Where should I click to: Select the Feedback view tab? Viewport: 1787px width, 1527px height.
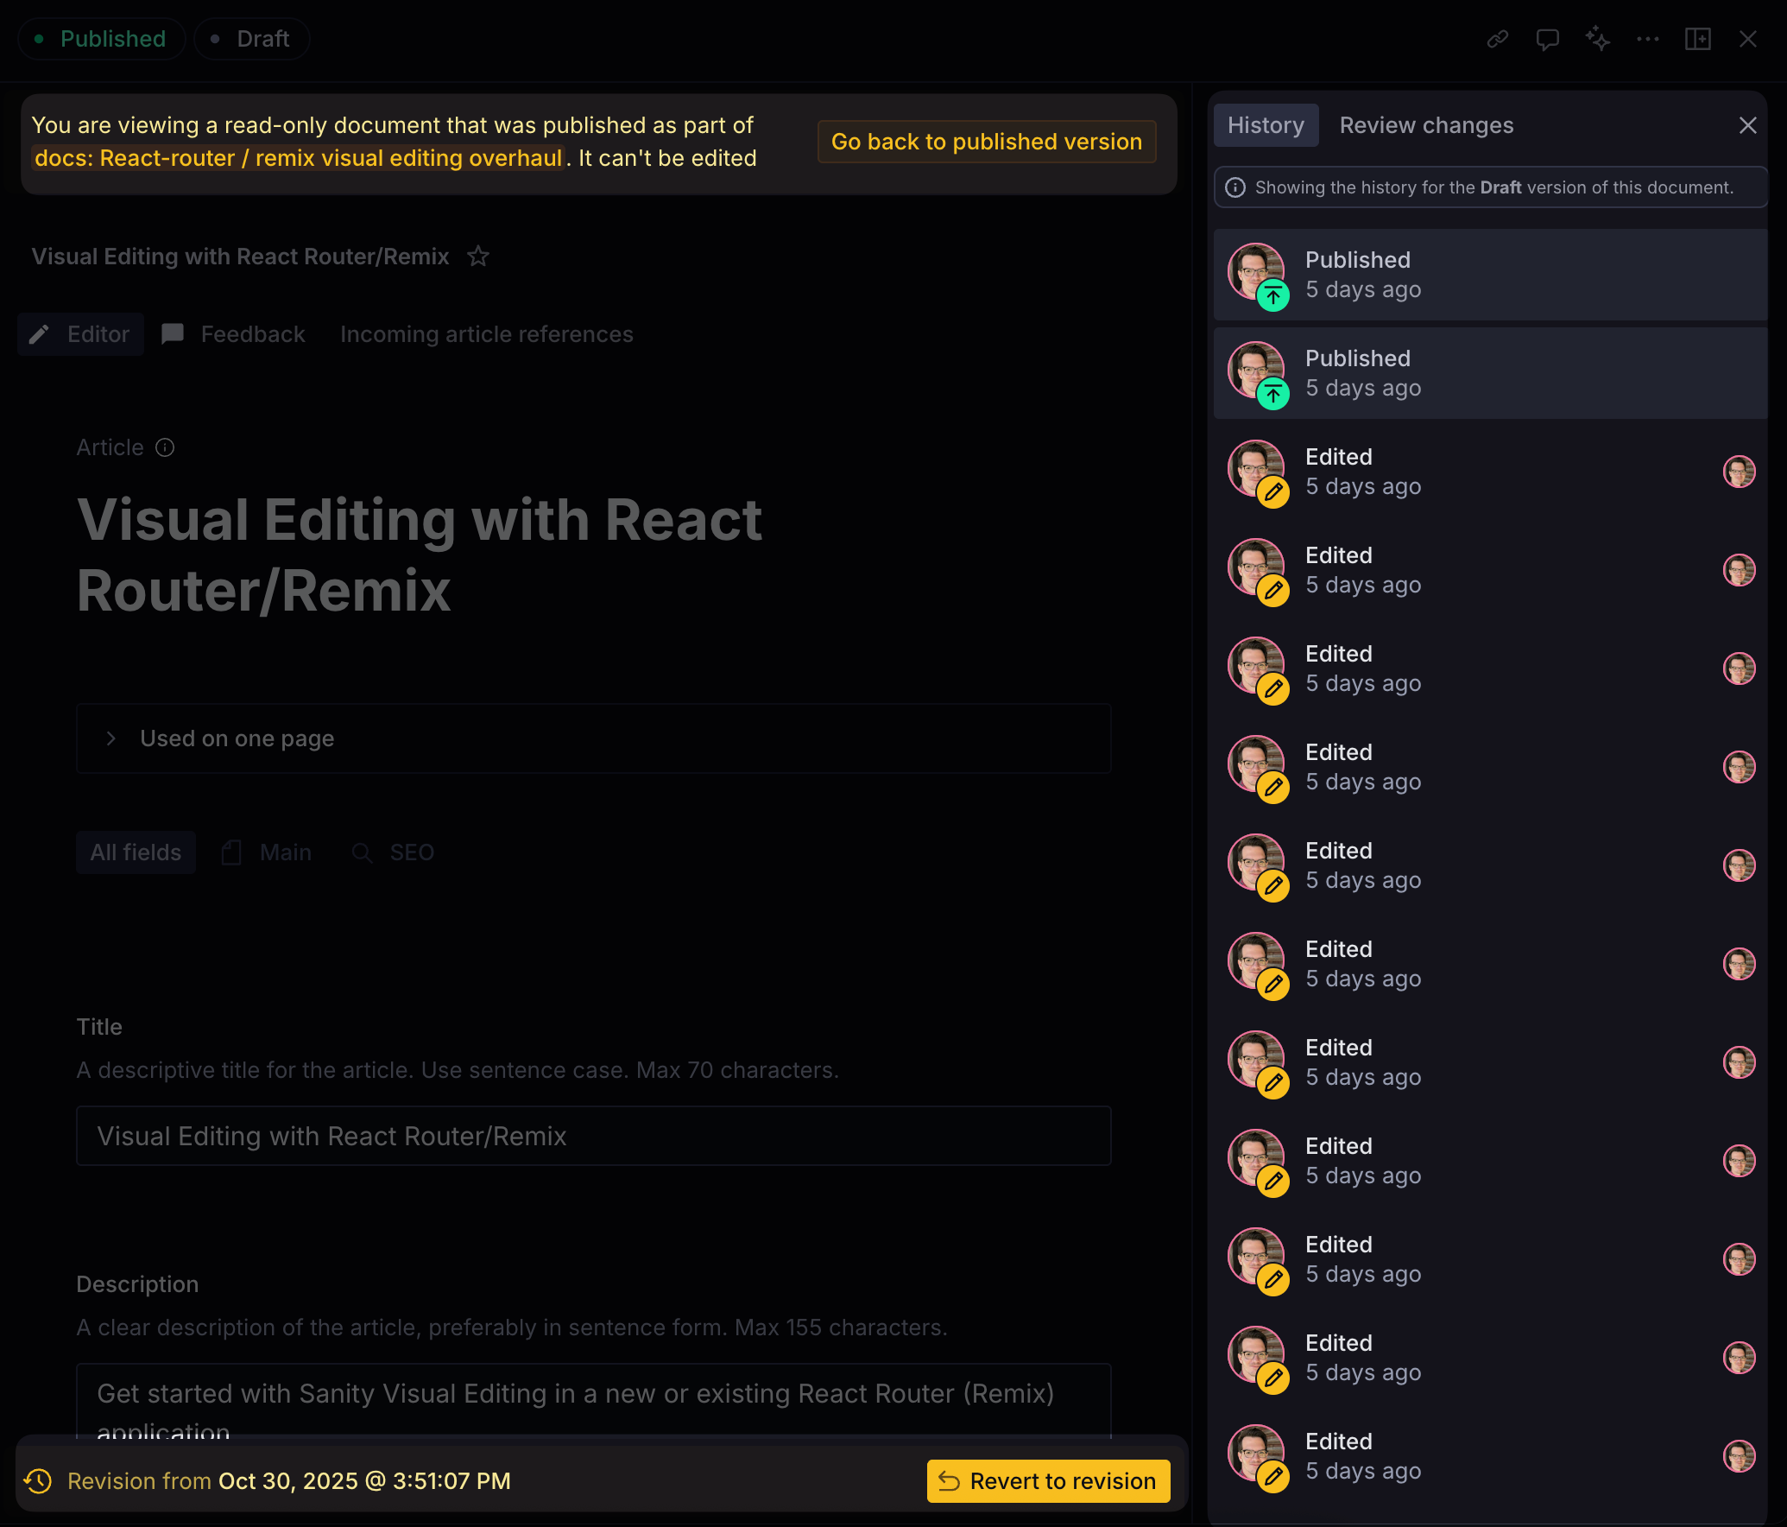point(234,334)
